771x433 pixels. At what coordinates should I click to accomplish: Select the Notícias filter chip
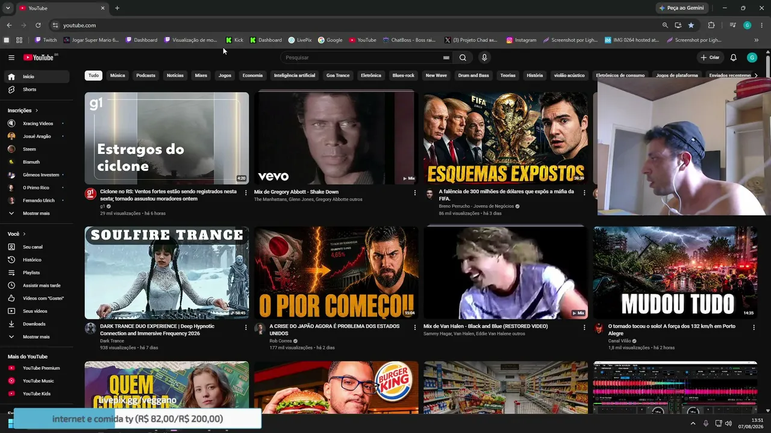click(175, 76)
